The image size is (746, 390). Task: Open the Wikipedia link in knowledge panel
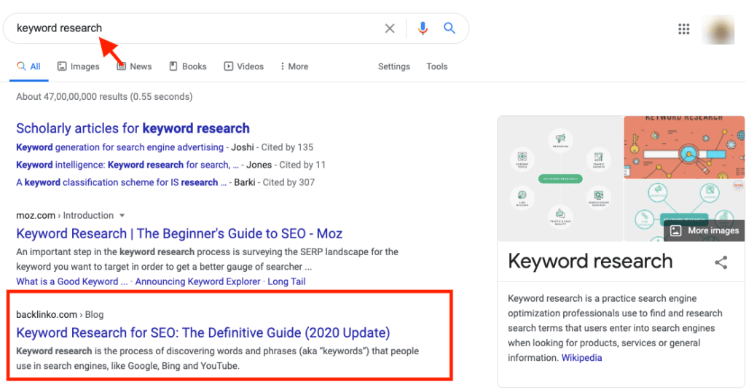tap(581, 358)
